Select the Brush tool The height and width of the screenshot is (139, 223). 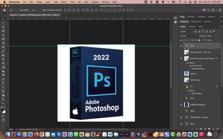3,51
